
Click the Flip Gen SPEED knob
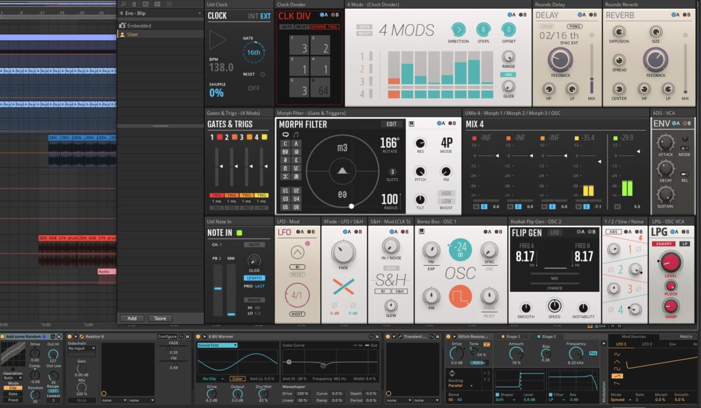click(x=554, y=305)
